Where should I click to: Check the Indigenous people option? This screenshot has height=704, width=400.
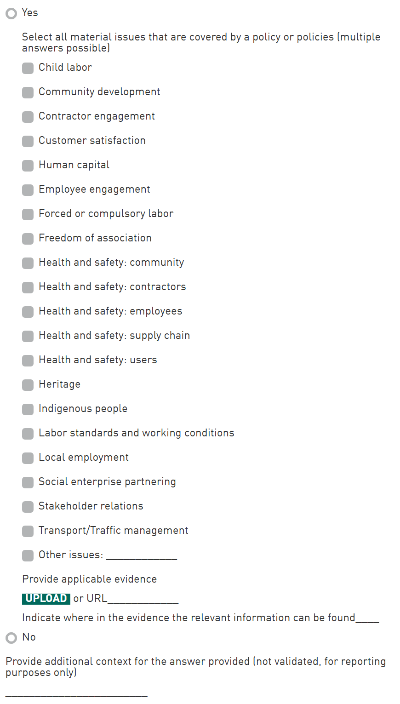pyautogui.click(x=28, y=409)
